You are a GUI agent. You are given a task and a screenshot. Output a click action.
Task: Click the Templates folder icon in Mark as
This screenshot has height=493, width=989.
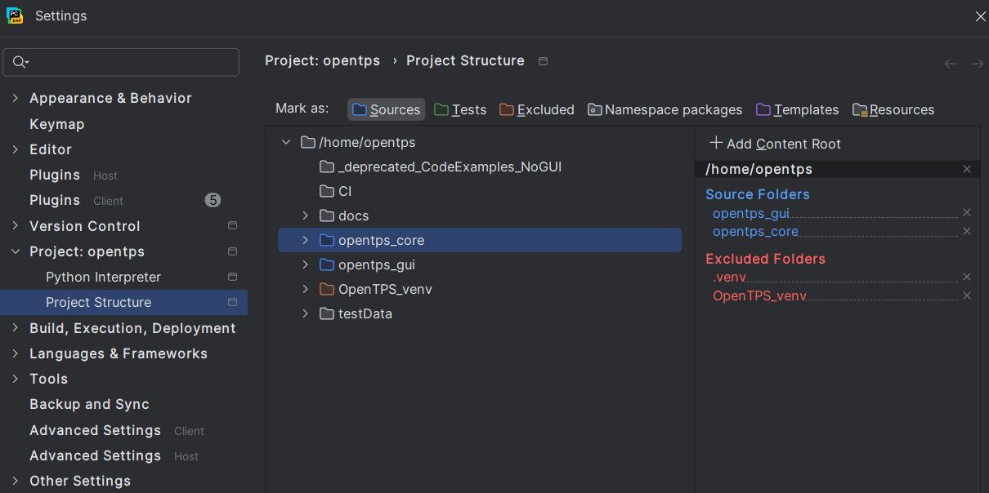pyautogui.click(x=763, y=109)
